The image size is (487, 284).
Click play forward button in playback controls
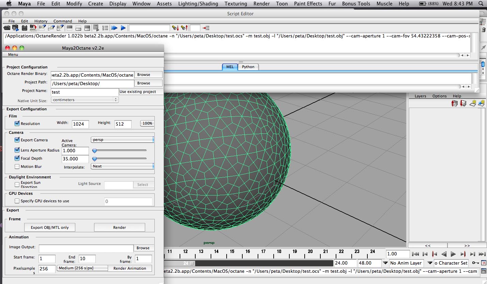coord(453,254)
